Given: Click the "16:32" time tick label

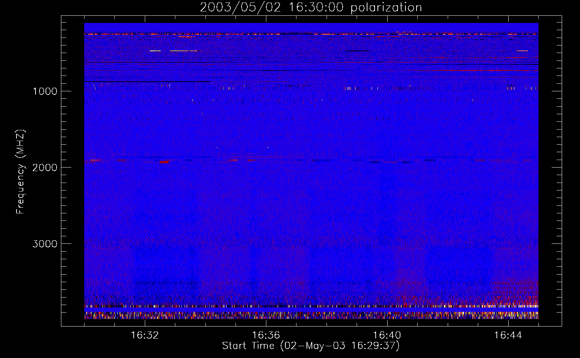Looking at the screenshot, I should (x=145, y=335).
